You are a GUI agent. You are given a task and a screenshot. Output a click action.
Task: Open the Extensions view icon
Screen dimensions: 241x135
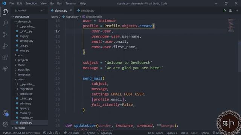pos(5,57)
